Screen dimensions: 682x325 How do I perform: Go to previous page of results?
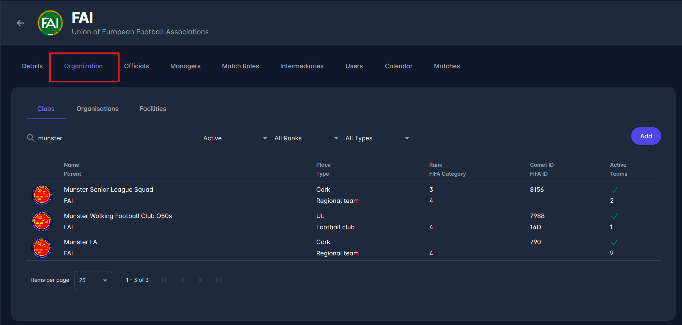183,280
